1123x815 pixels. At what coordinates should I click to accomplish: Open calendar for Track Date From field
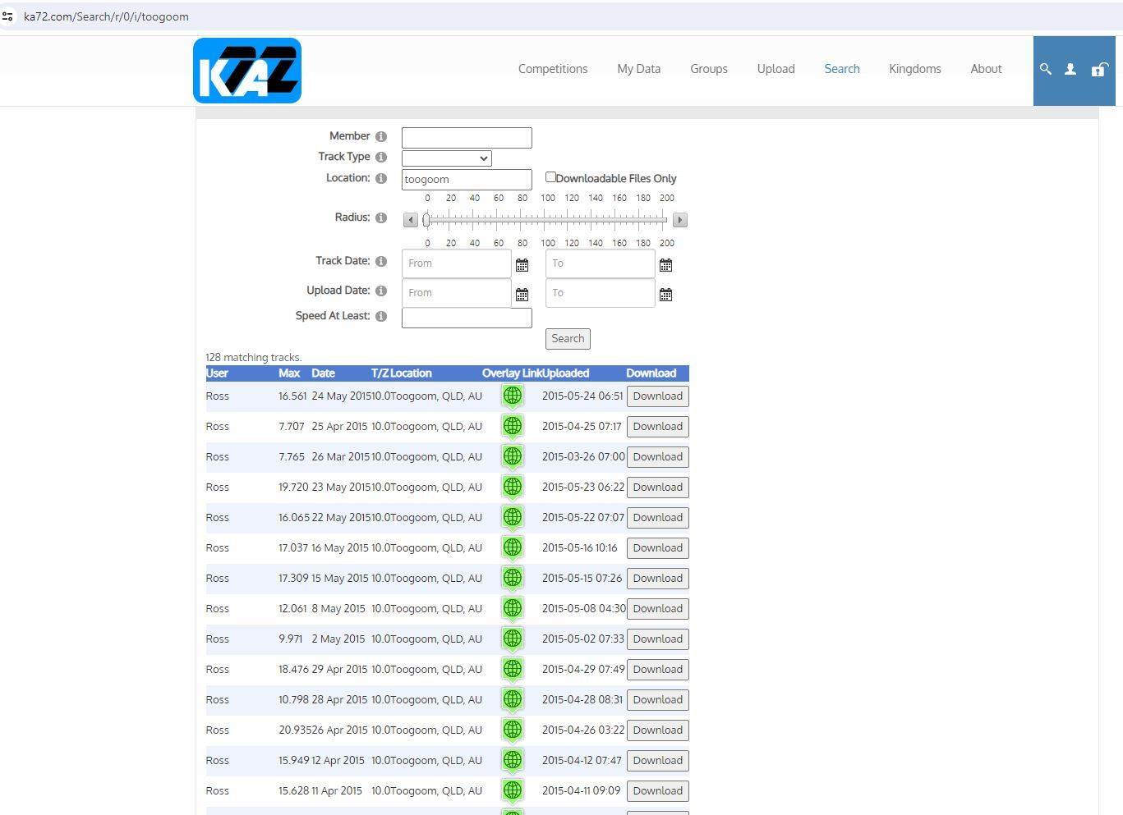(x=522, y=265)
